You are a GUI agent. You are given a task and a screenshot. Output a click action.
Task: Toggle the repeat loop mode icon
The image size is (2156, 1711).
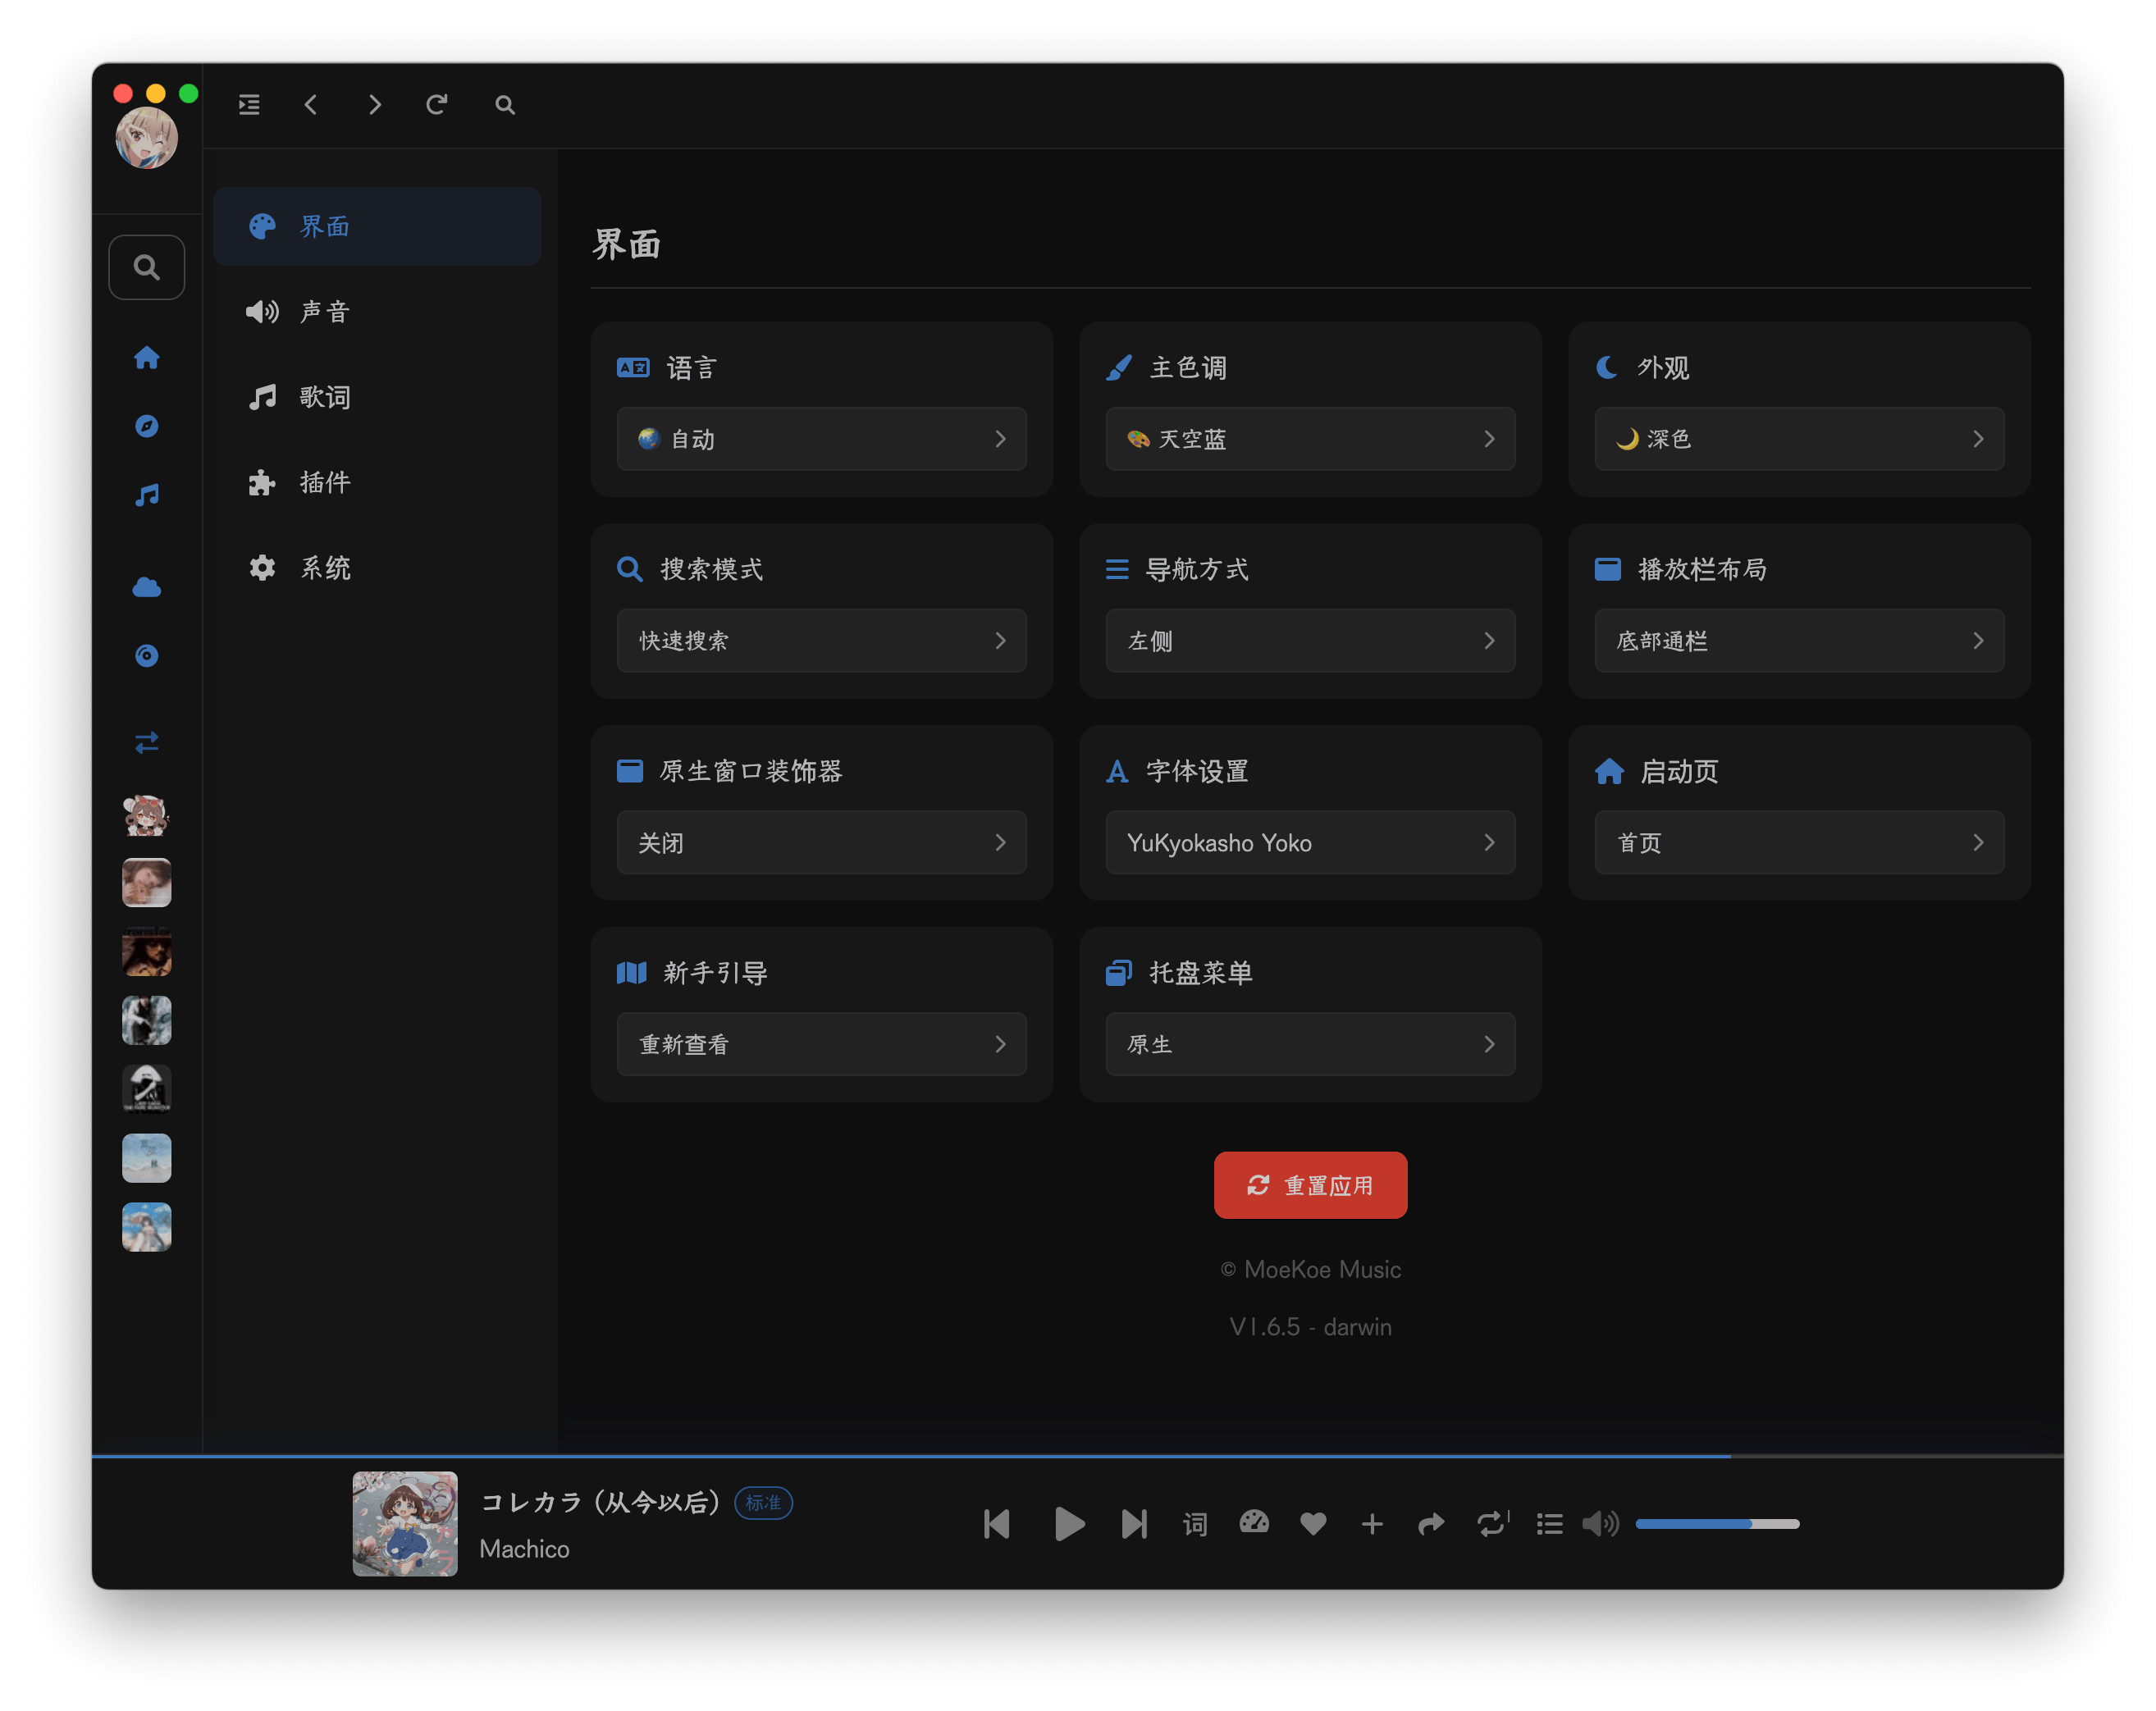click(x=1492, y=1524)
